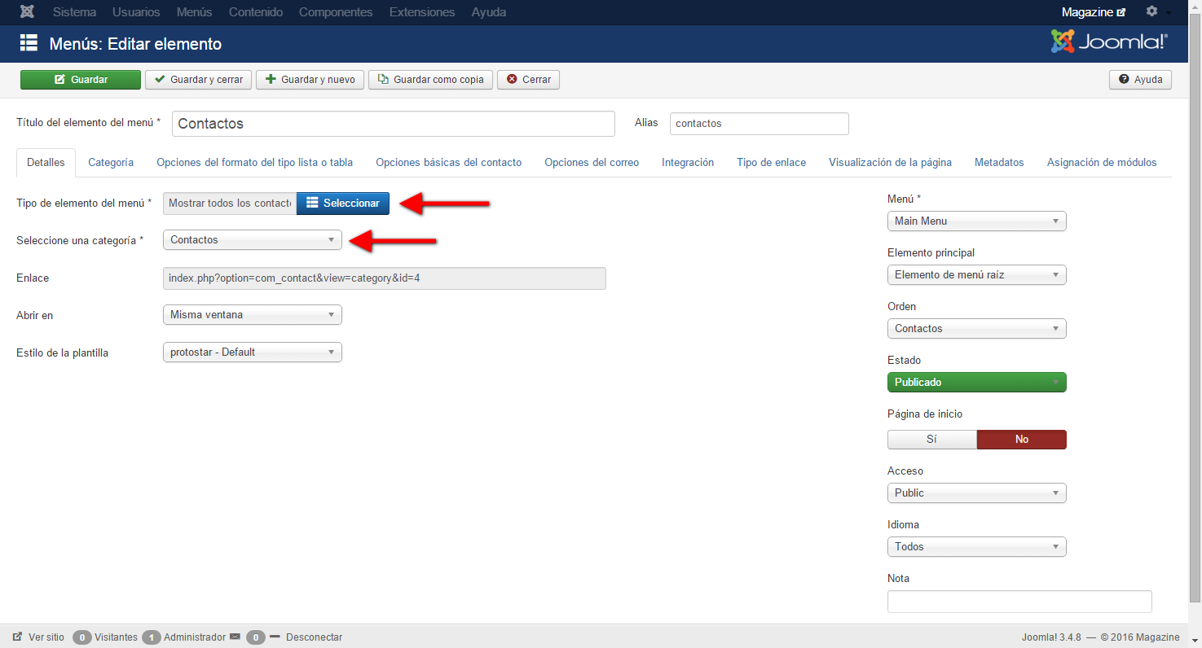This screenshot has width=1202, height=648.
Task: Click the page vertical scrollbar
Action: coord(1195,309)
